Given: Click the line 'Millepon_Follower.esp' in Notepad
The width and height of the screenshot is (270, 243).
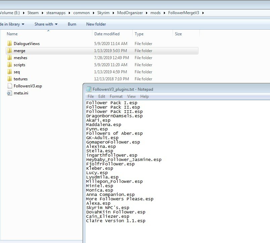Looking at the screenshot, I should coord(114,181).
